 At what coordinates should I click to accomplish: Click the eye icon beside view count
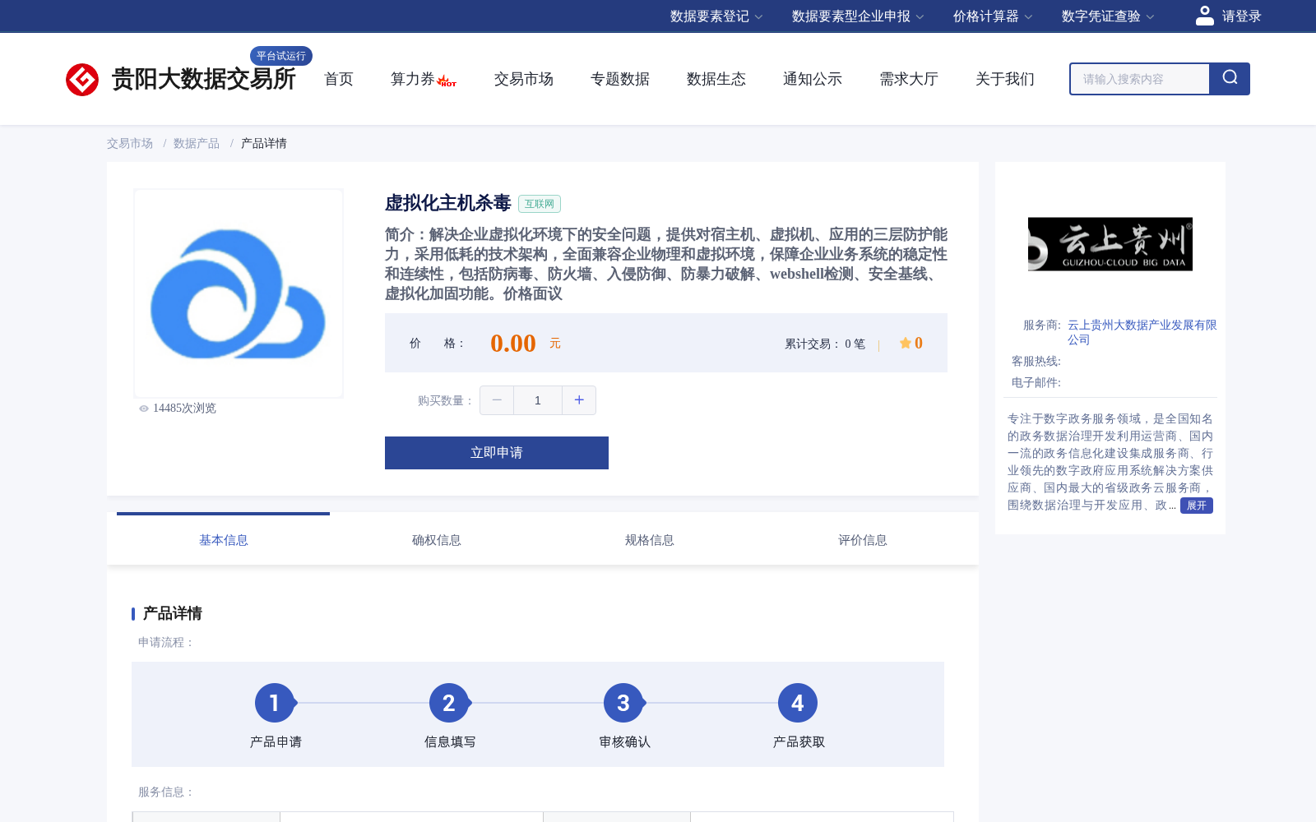(x=144, y=409)
